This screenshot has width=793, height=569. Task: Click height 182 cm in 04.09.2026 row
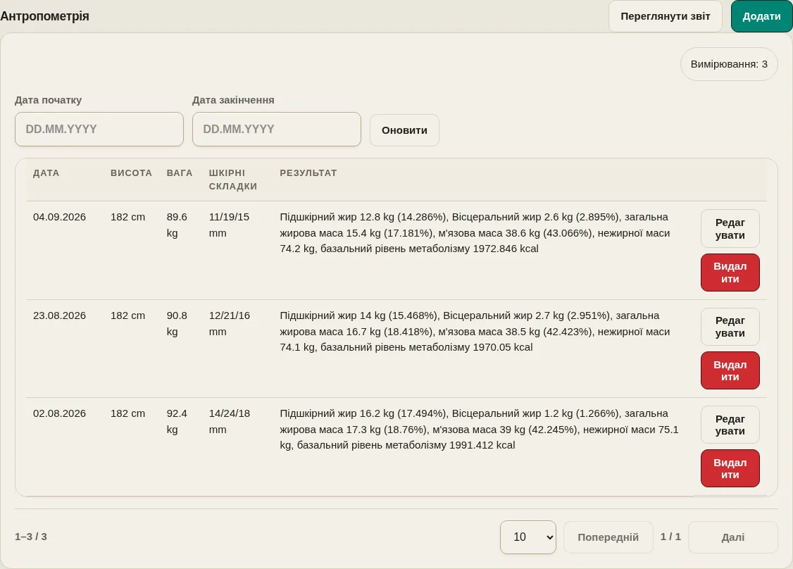click(x=128, y=217)
